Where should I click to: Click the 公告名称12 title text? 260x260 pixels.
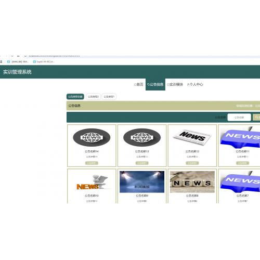(192, 151)
